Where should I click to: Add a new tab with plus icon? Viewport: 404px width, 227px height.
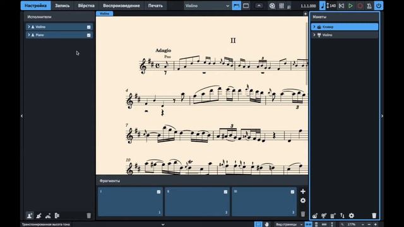click(x=306, y=14)
